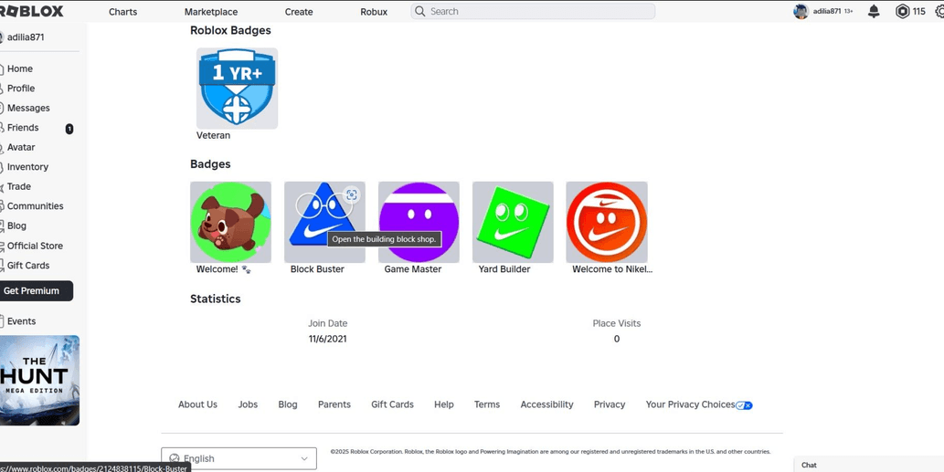Go to Profile in the sidebar
This screenshot has width=944, height=472.
[x=21, y=89]
